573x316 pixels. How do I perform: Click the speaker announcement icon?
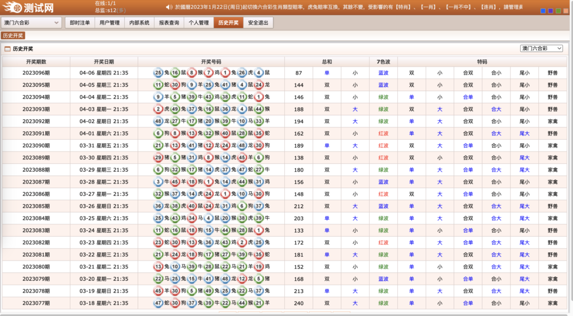coord(167,7)
